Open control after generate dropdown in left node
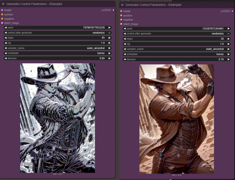Screen dimensions: 235x180 tap(58, 33)
